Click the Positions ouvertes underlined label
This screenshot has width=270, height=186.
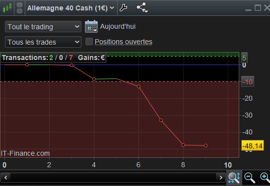124,42
